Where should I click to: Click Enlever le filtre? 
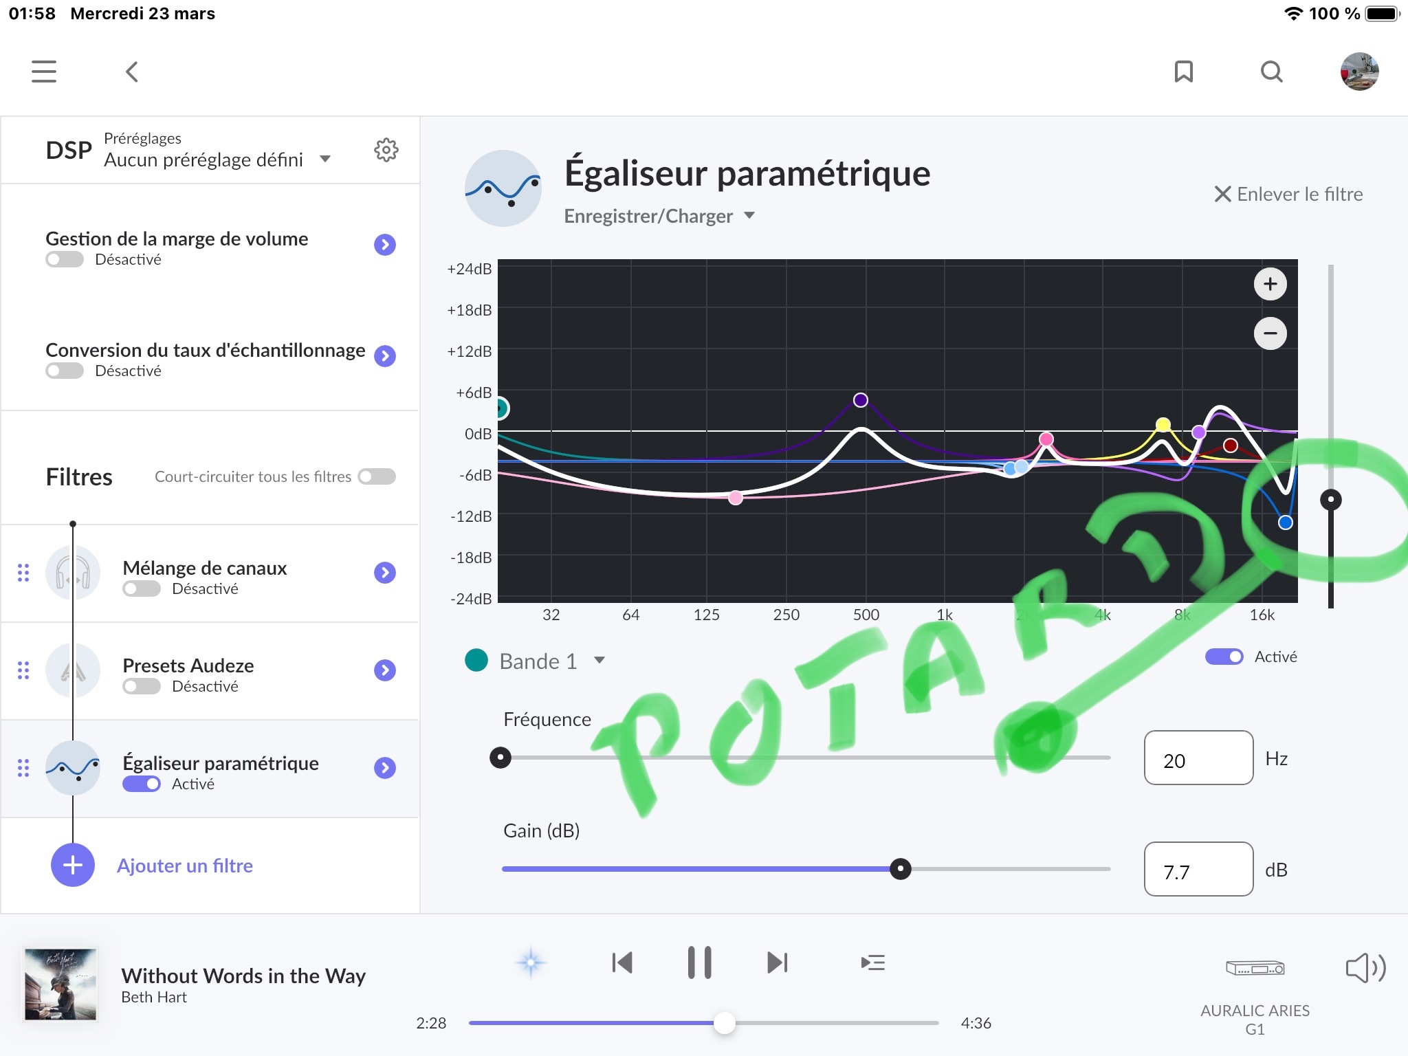(x=1288, y=195)
